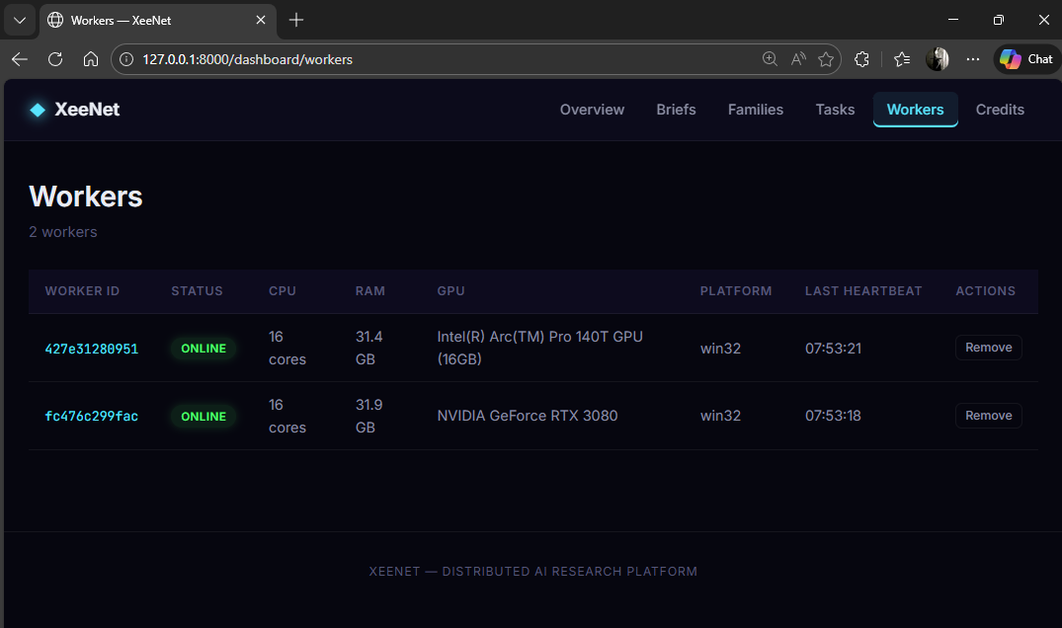Remove the RTX 3080 worker fc476c299fac
The height and width of the screenshot is (628, 1062).
[988, 416]
